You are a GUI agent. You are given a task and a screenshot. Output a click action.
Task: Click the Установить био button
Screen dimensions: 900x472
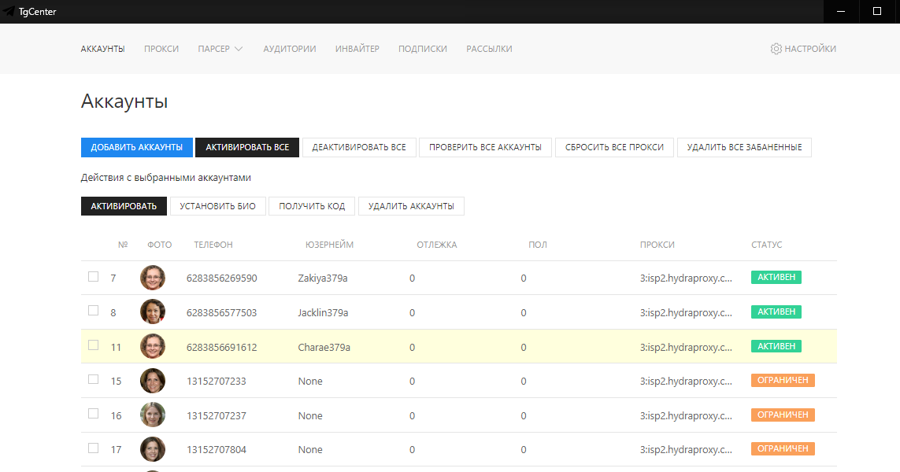click(217, 206)
